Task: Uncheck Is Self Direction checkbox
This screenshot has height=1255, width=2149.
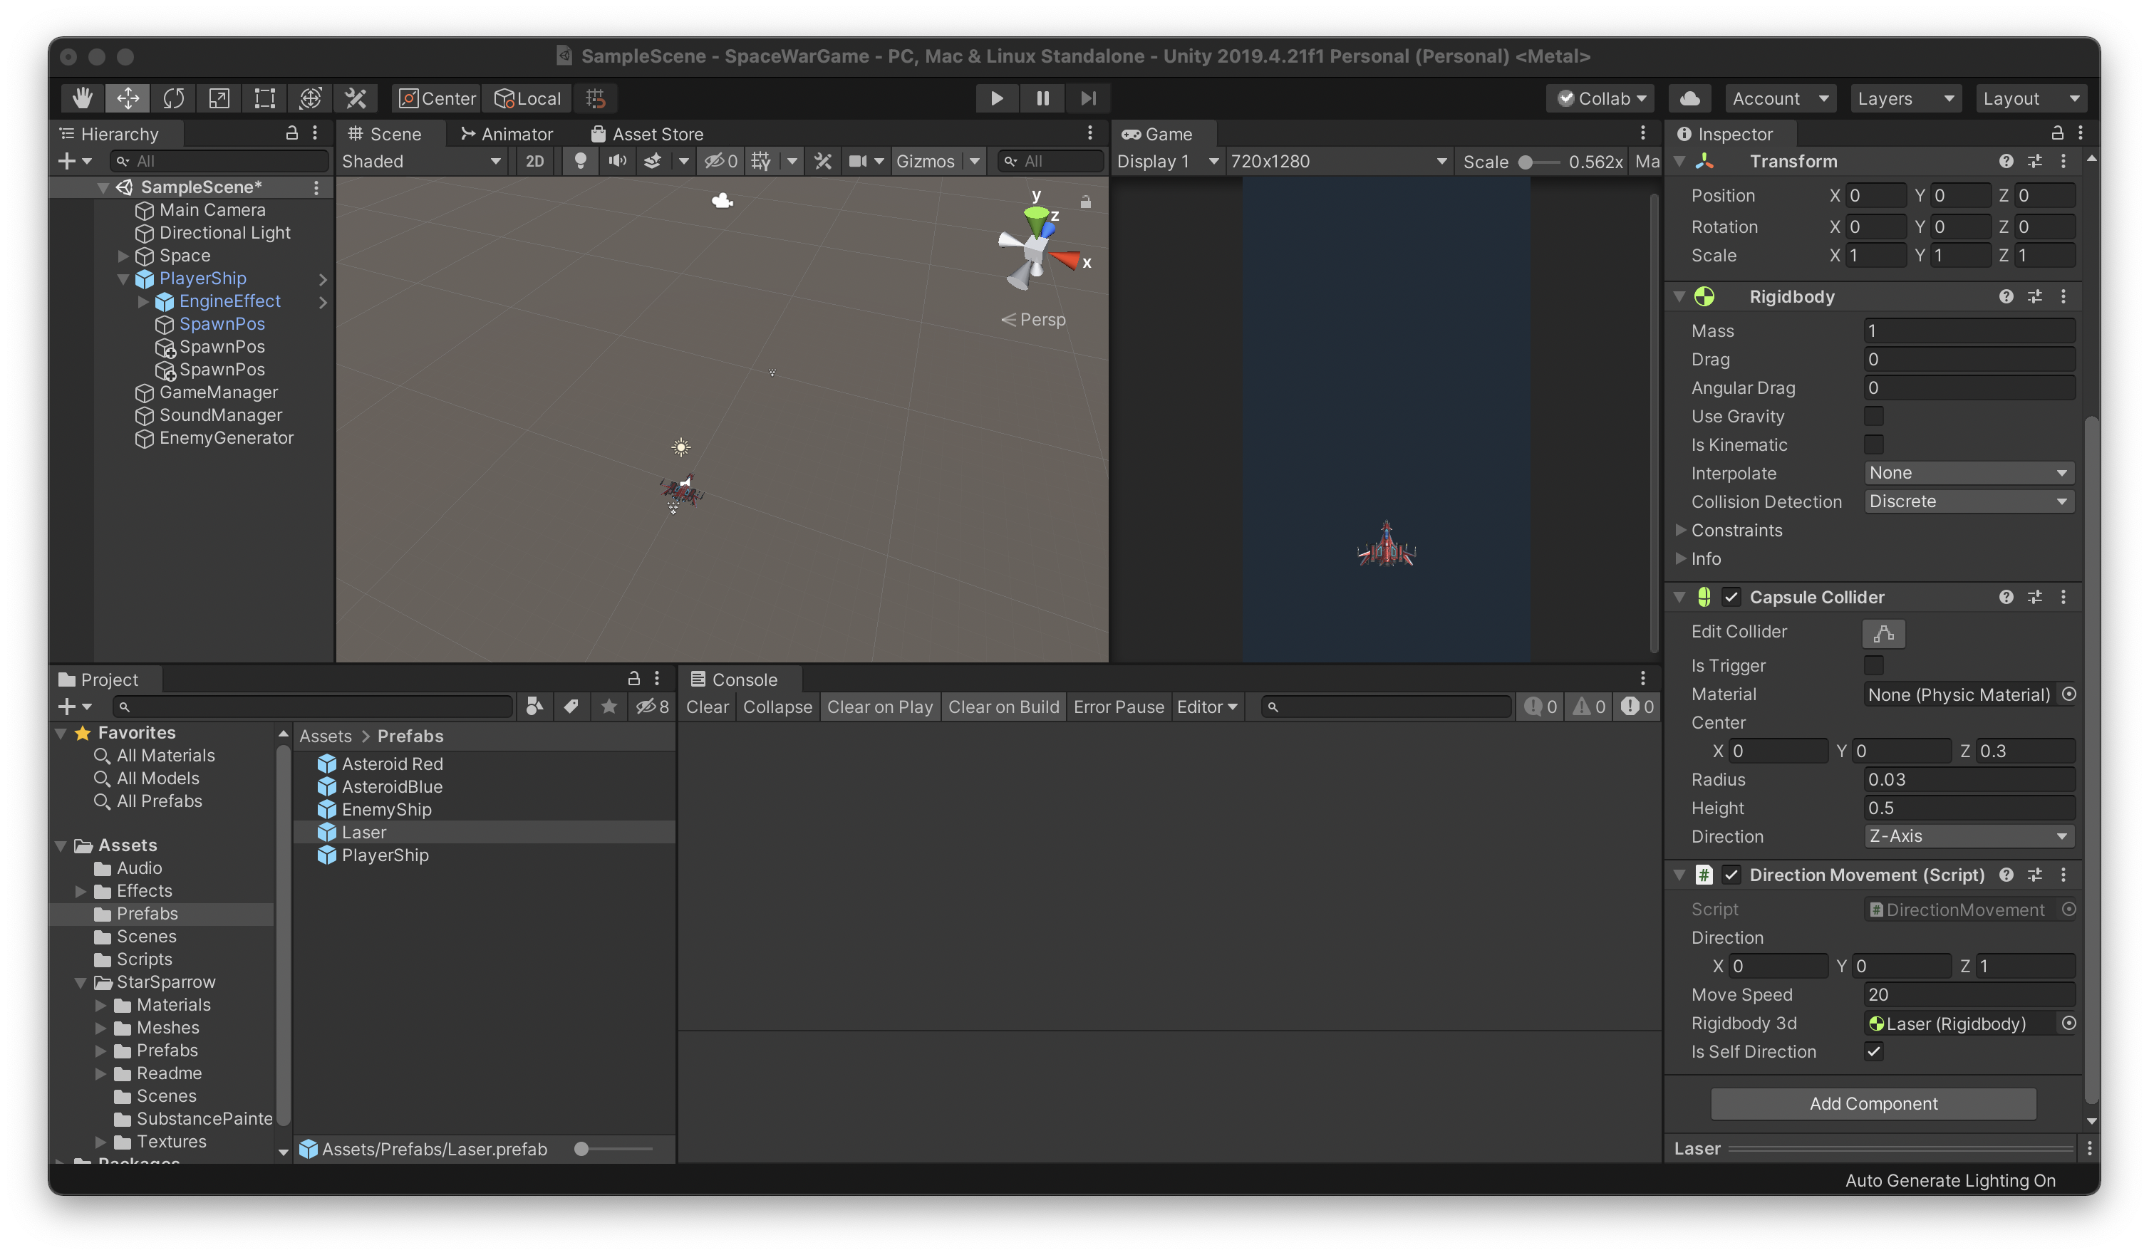Action: 1873,1051
